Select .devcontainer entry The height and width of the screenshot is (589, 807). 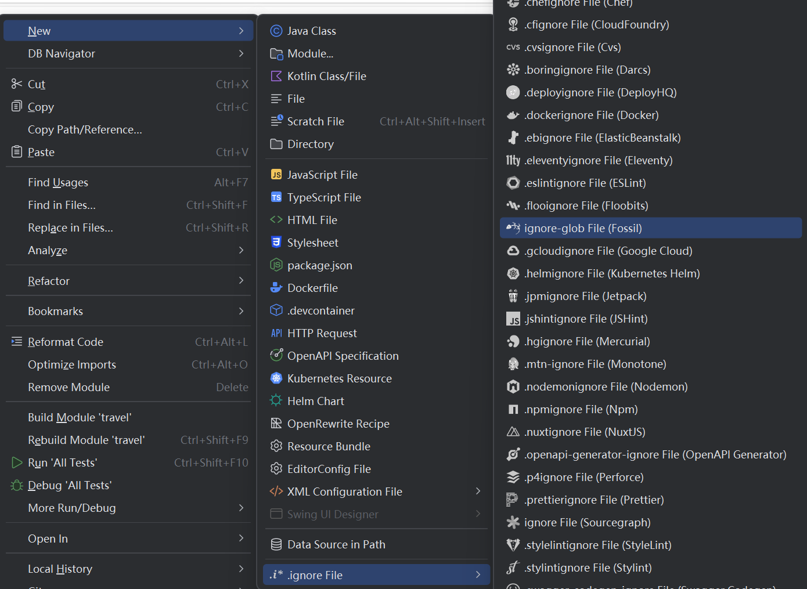[377, 310]
